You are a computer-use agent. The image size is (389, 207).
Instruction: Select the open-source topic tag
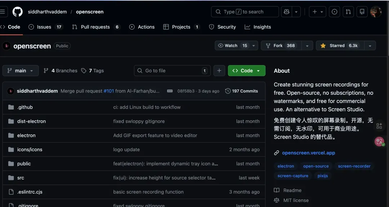pyautogui.click(x=316, y=166)
